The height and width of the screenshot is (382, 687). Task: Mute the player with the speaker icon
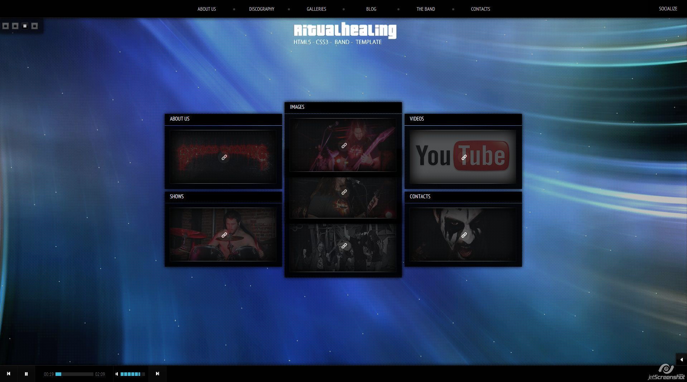pos(117,374)
